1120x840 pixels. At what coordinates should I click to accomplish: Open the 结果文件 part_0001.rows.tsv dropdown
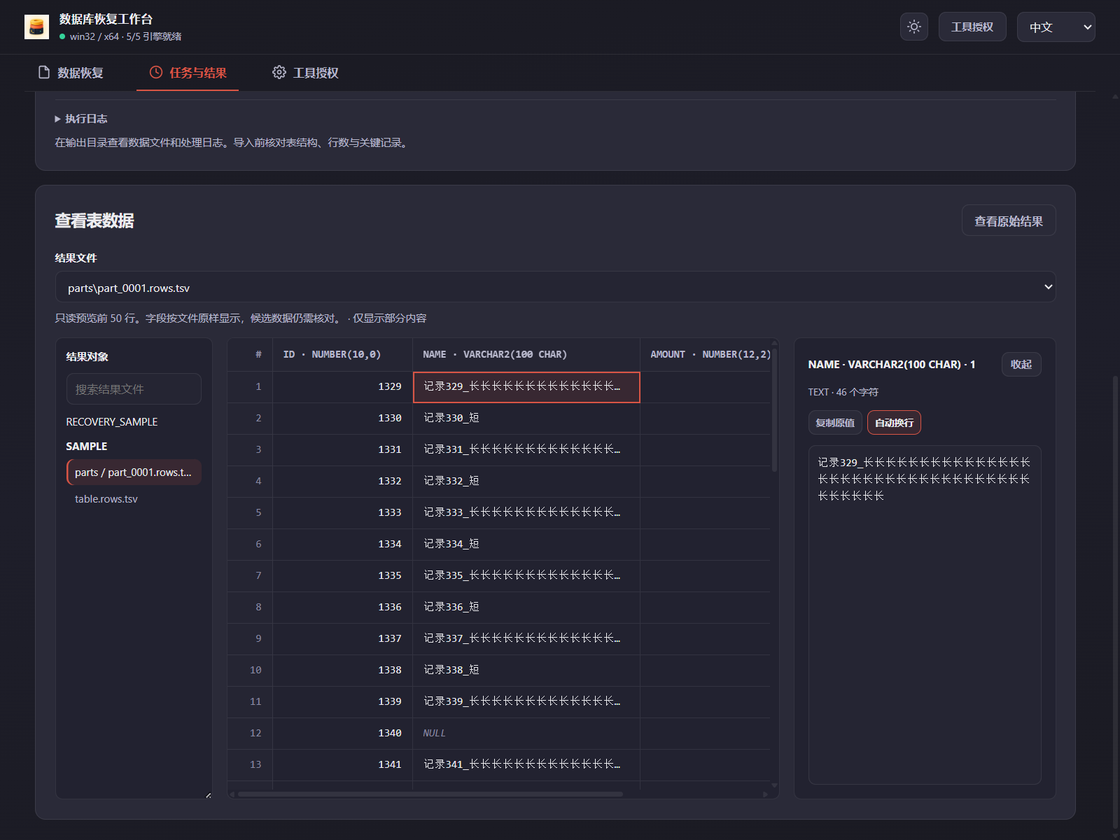click(x=555, y=287)
